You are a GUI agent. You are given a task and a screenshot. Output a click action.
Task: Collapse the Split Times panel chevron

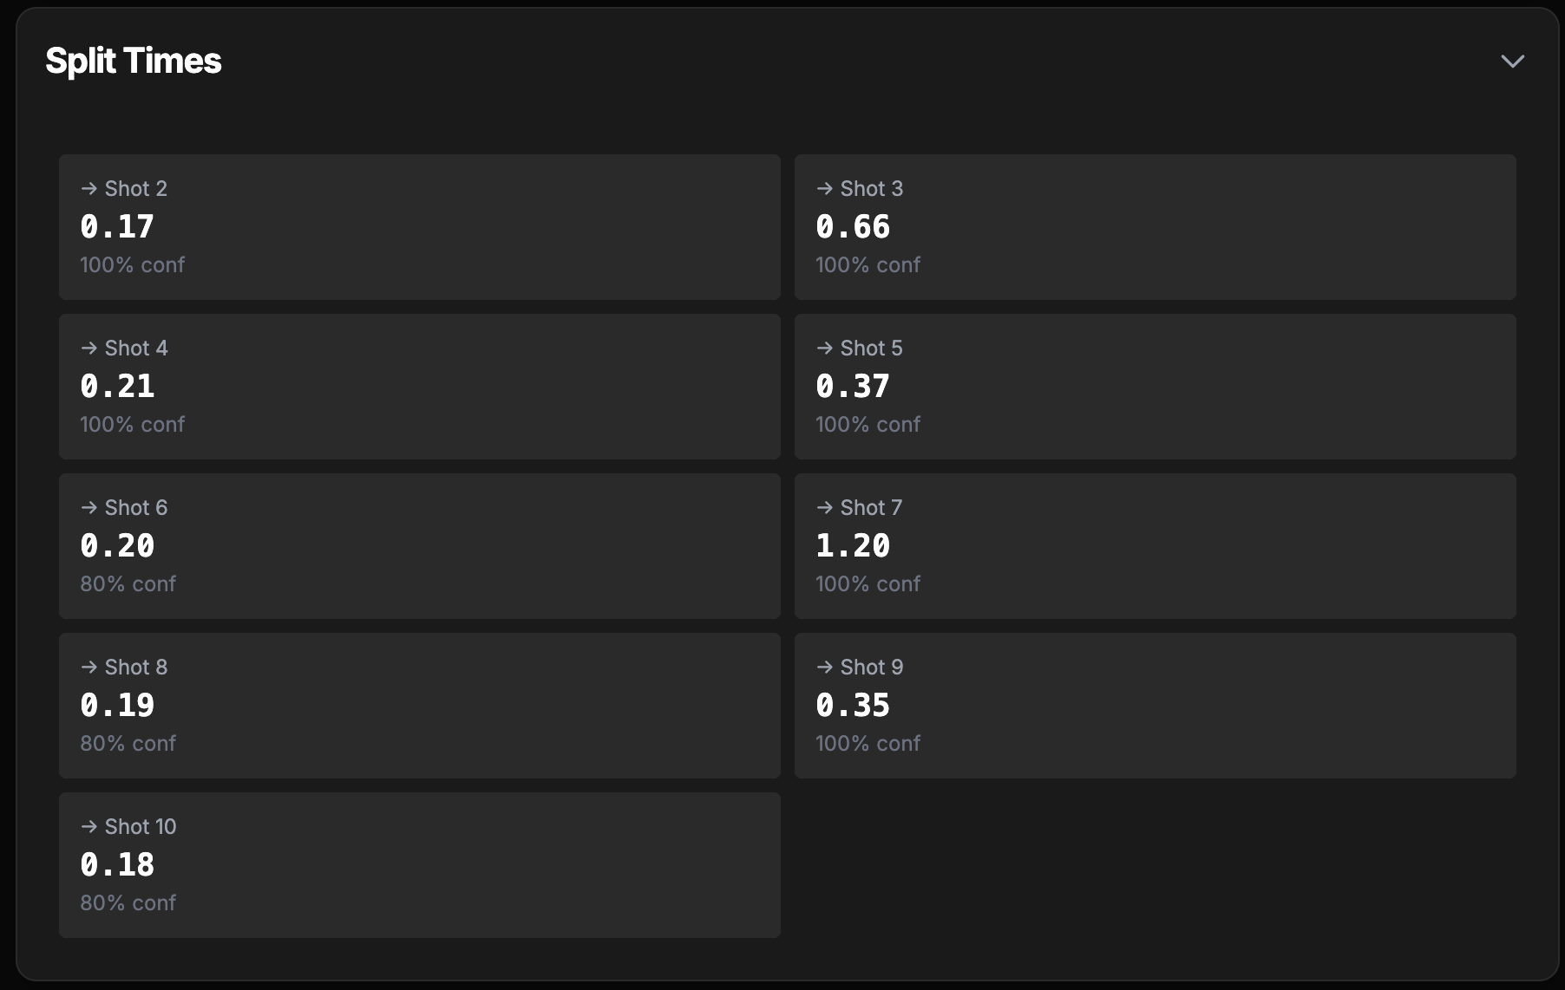pos(1512,62)
